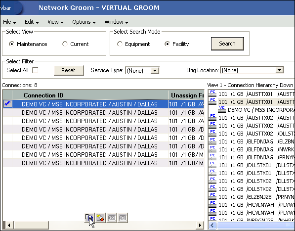Screen dimensions: 295x231
Task: Click the PC icon of the highlighted AUSTTX01 row
Action: point(212,101)
